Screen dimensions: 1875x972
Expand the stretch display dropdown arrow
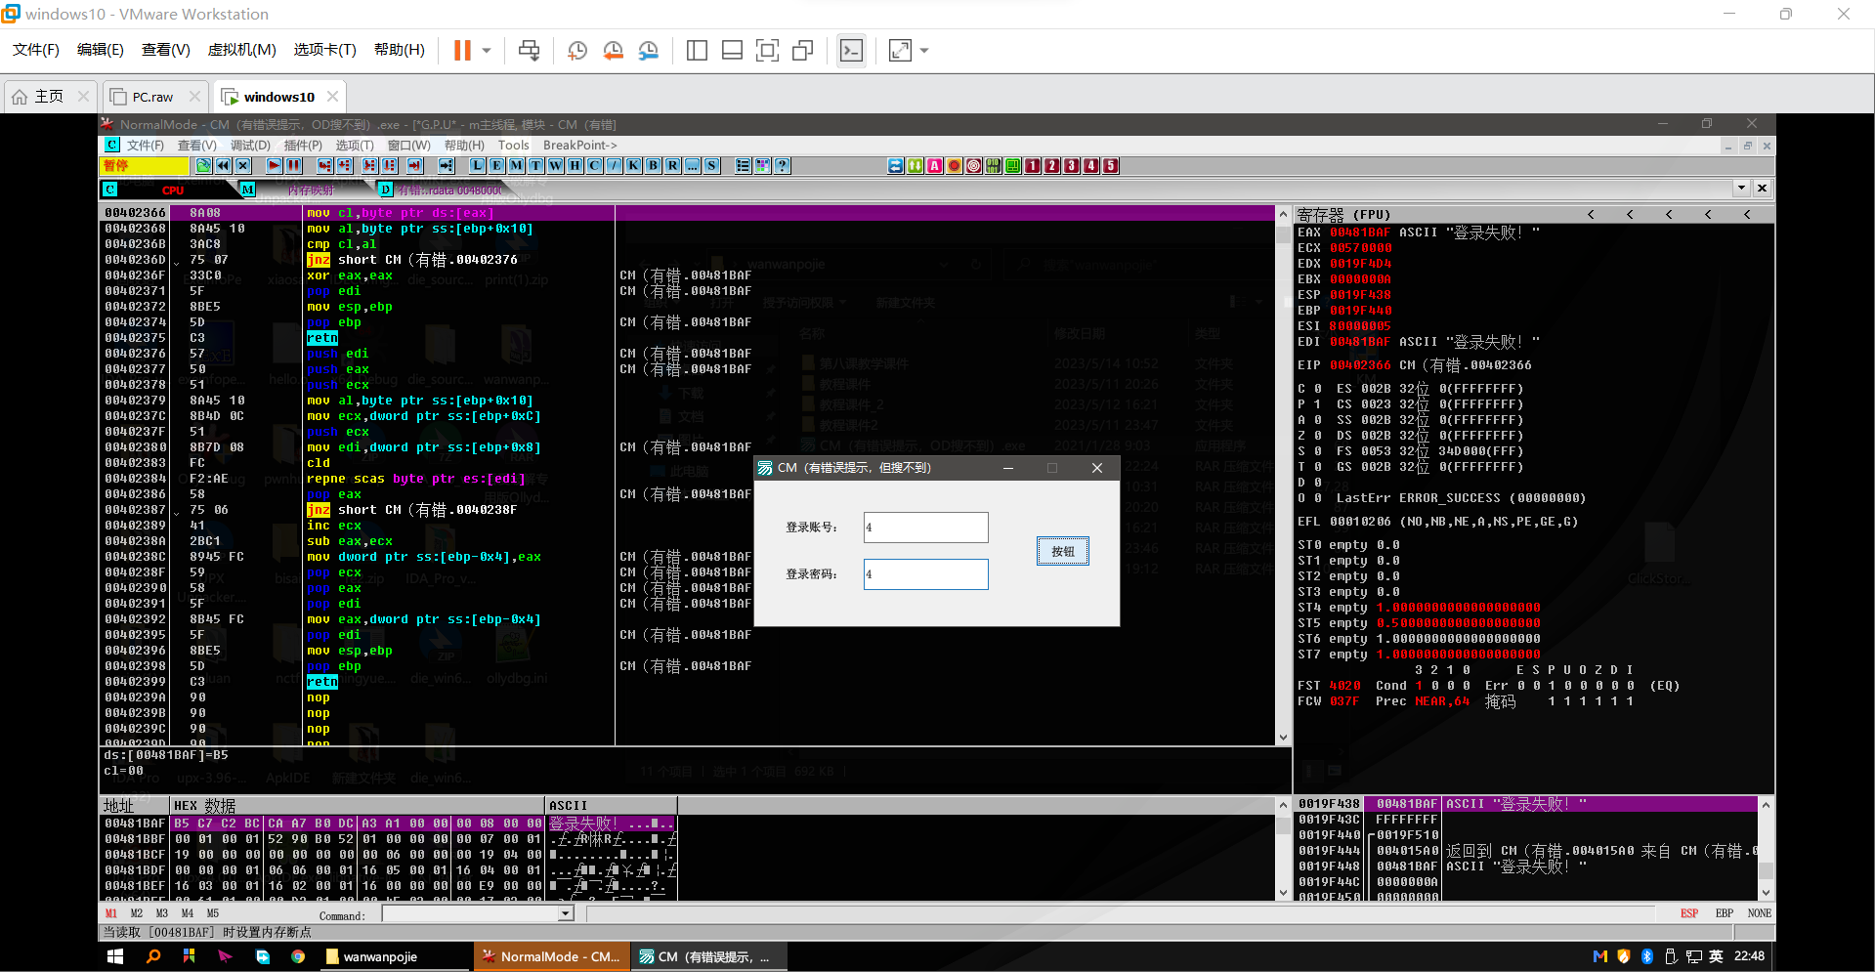(924, 51)
